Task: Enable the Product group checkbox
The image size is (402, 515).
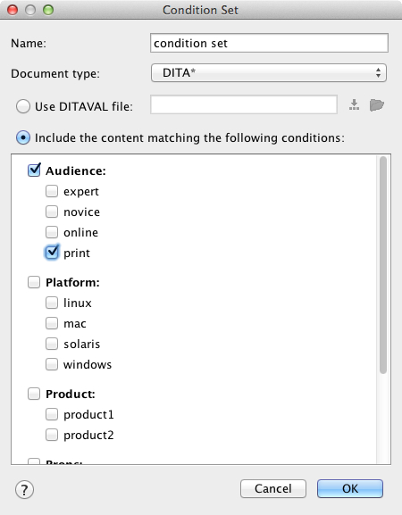Action: [34, 394]
